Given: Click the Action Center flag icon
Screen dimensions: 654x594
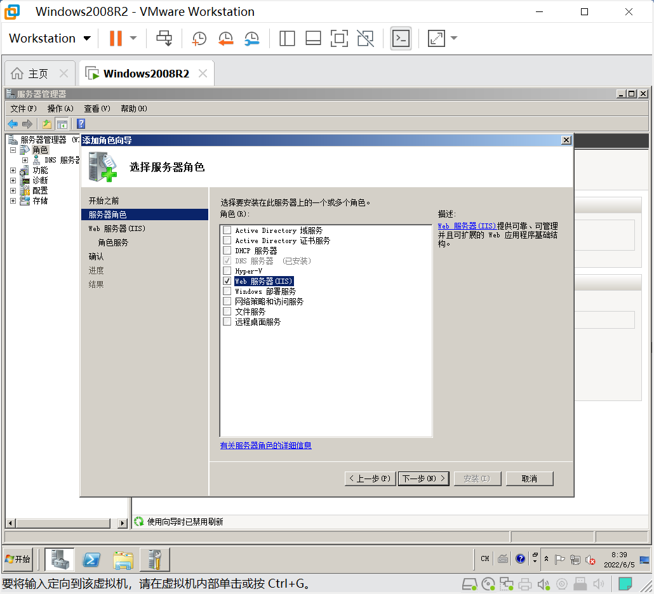Looking at the screenshot, I should [560, 560].
